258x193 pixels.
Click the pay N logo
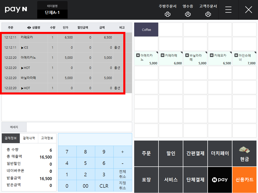click(x=16, y=9)
